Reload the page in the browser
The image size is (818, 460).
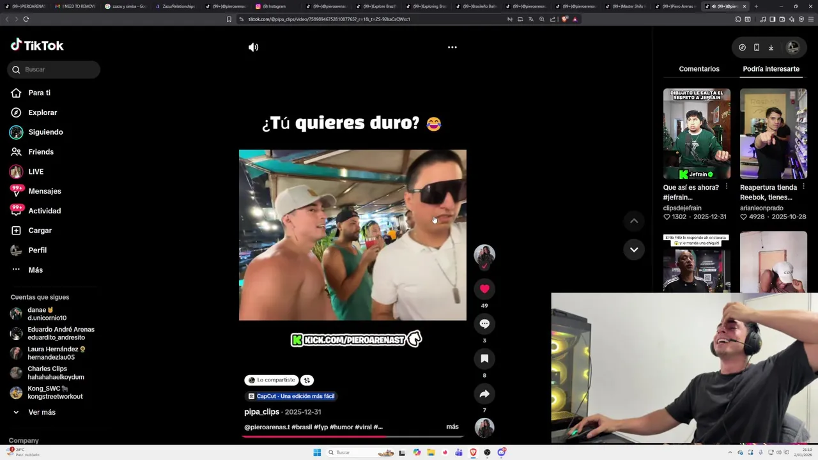click(26, 19)
